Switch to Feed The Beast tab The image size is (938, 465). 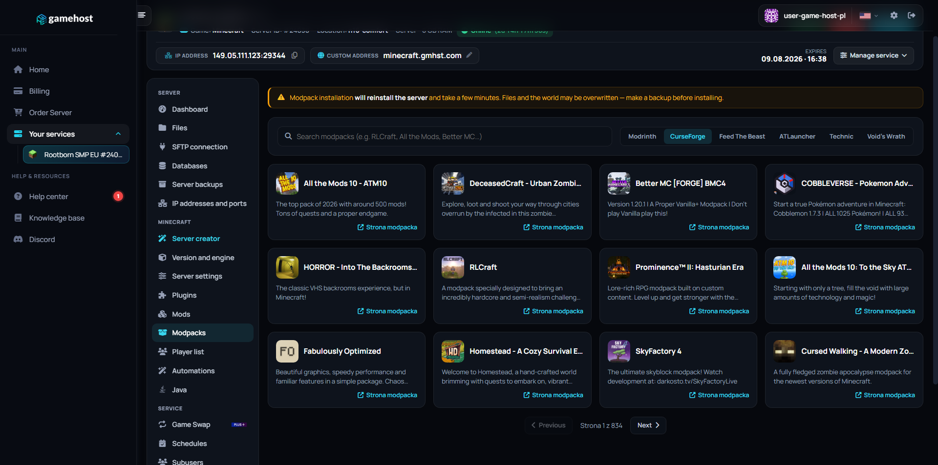coord(742,137)
